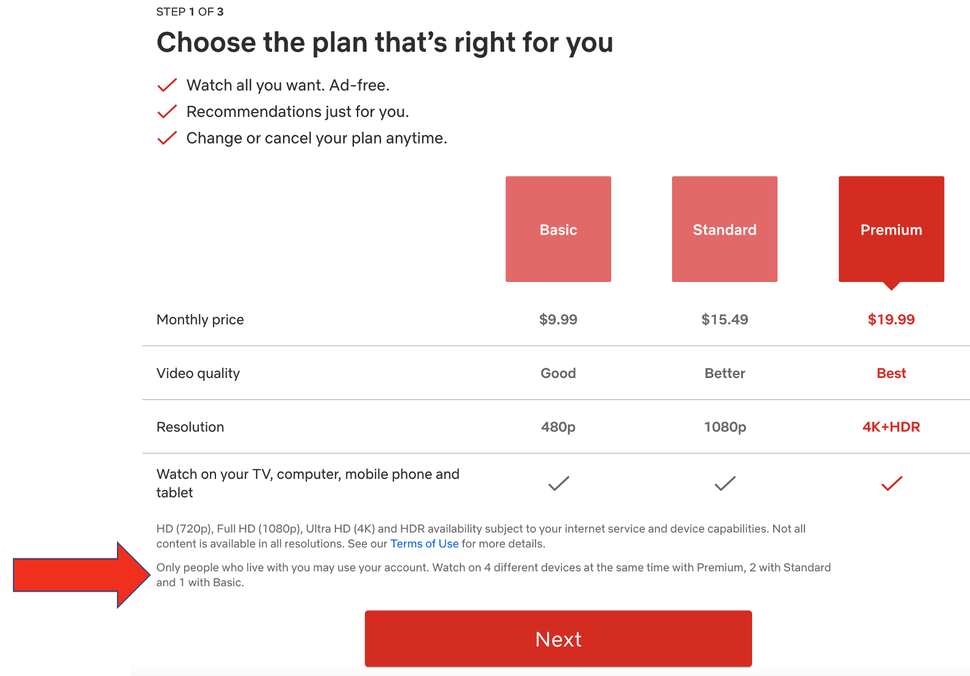Viewport: 970px width, 676px height.
Task: Select the Premium plan tile
Action: point(891,229)
